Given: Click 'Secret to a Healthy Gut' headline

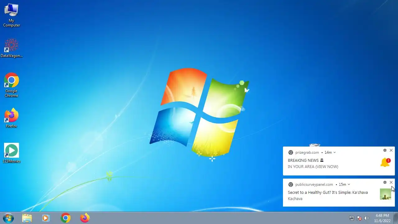Looking at the screenshot, I should point(328,193).
